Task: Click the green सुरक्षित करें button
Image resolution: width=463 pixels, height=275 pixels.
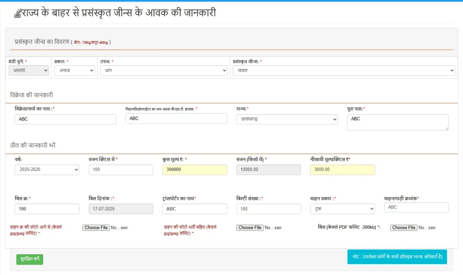Action: 29,259
